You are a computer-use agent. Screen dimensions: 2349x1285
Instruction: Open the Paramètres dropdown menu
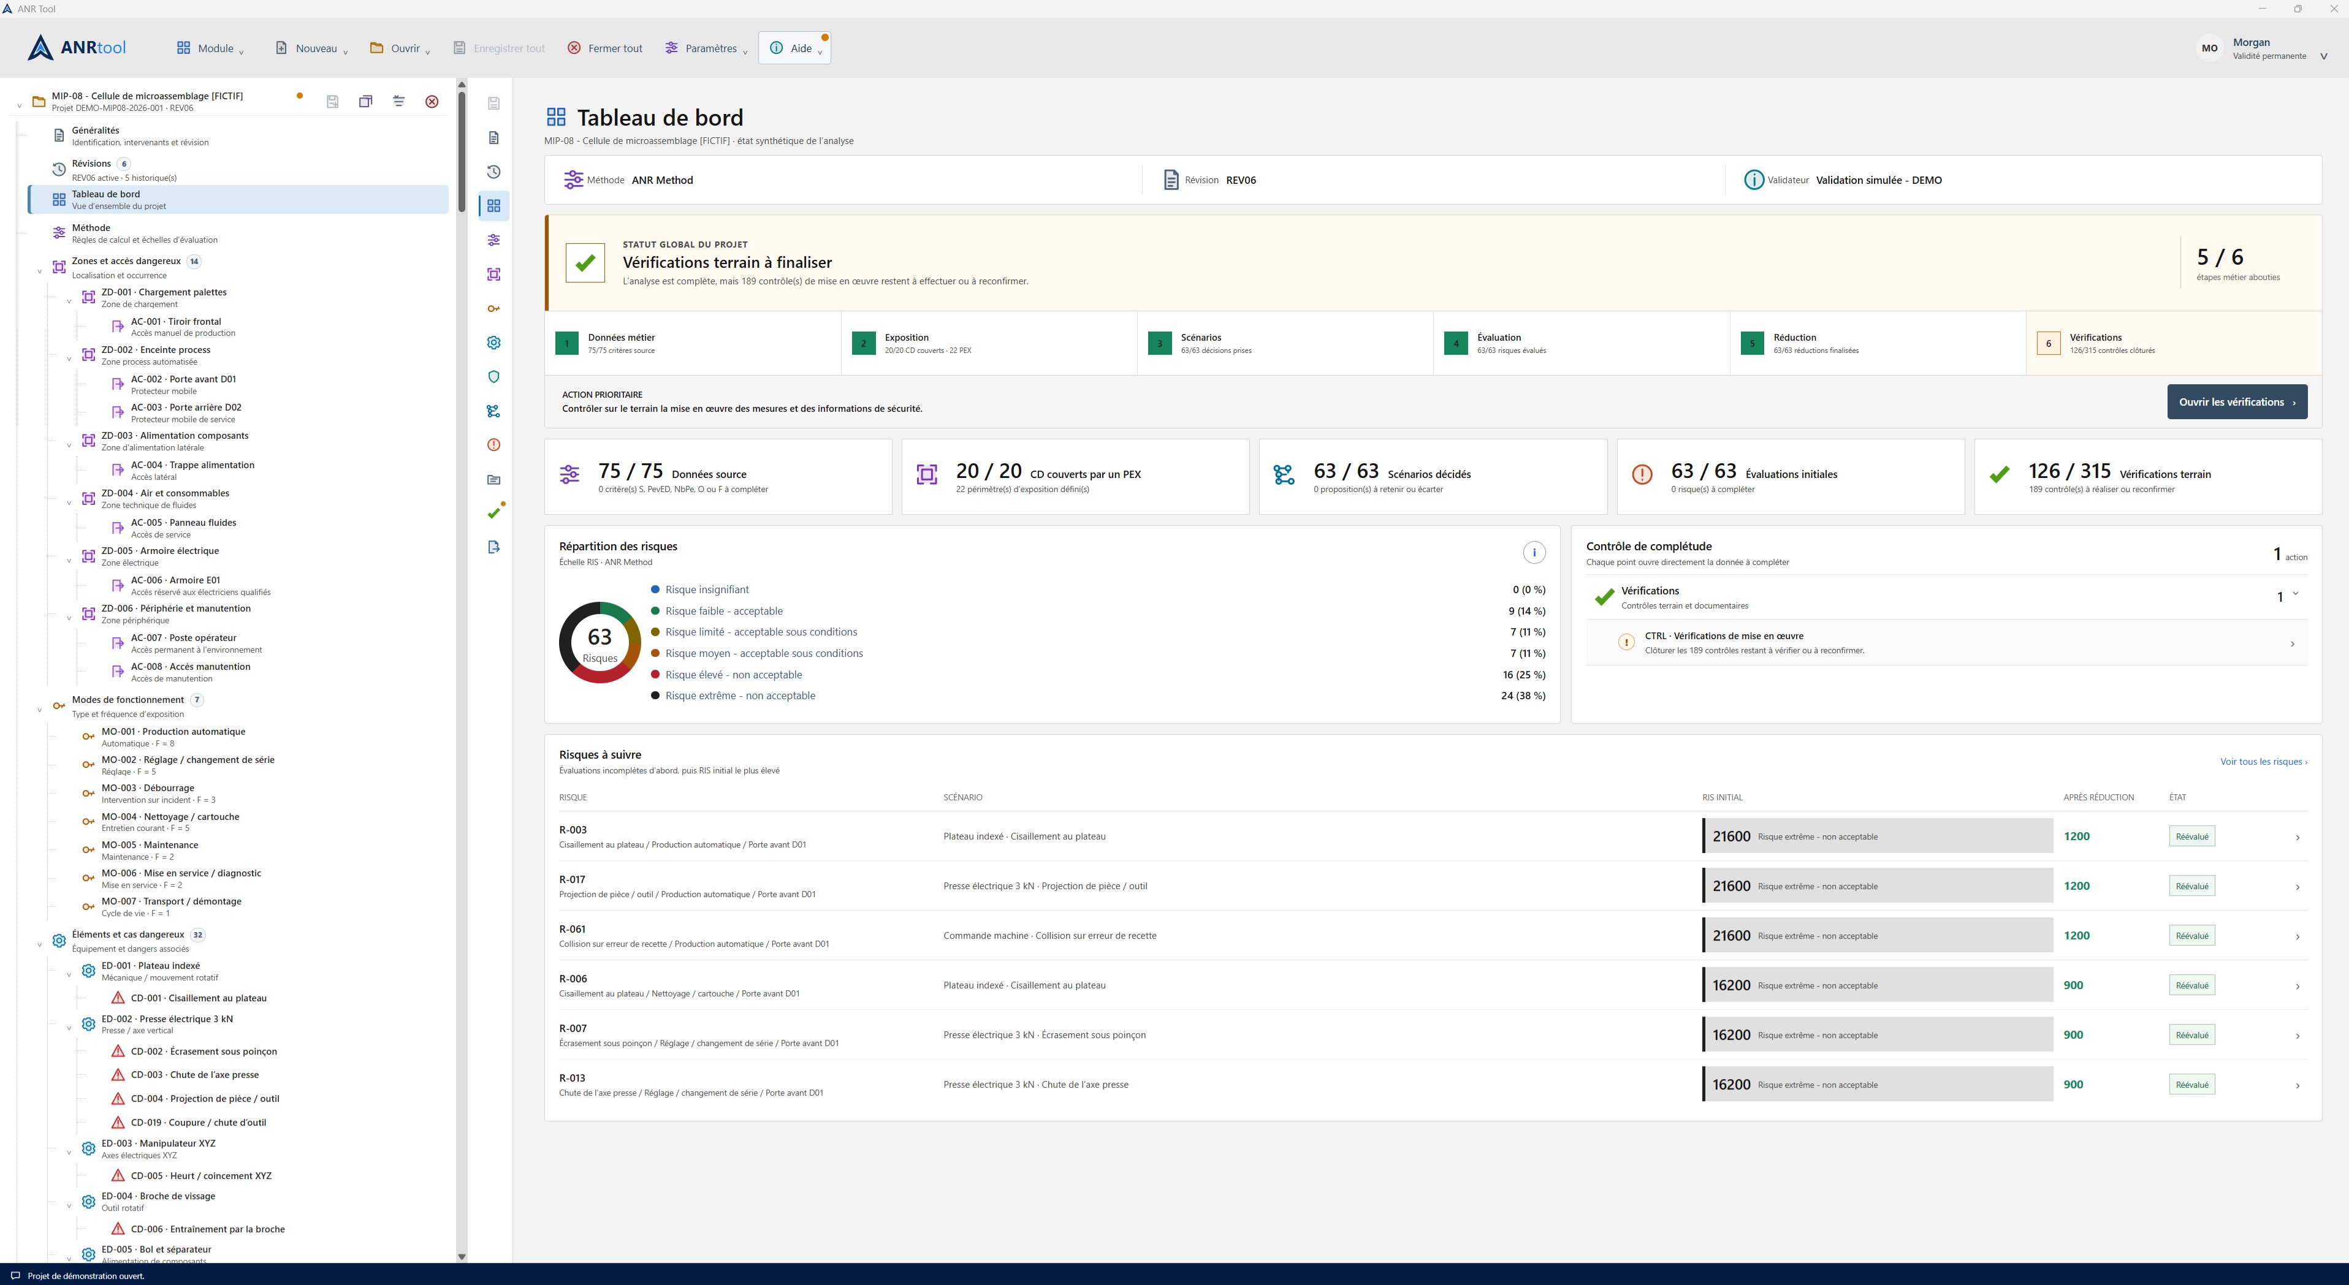[x=707, y=48]
